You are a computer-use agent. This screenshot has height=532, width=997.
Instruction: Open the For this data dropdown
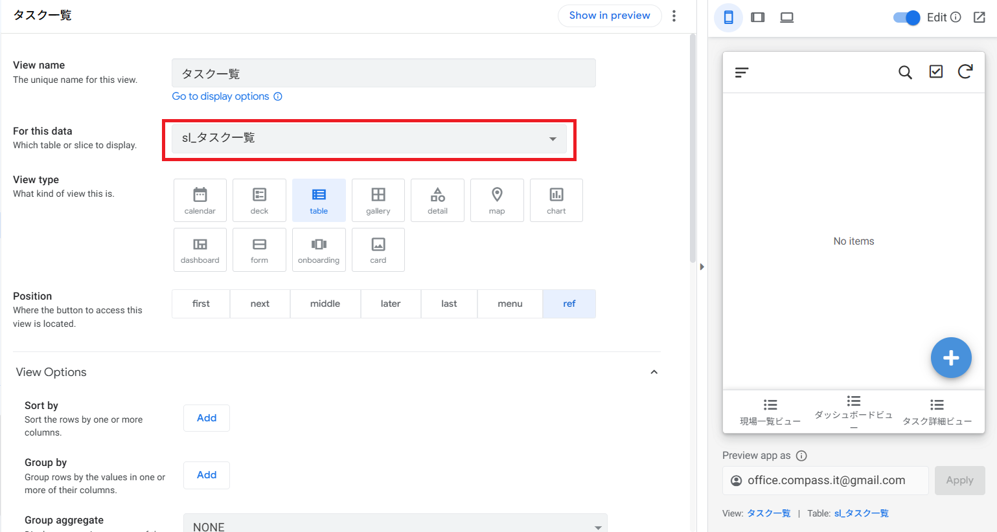(369, 139)
